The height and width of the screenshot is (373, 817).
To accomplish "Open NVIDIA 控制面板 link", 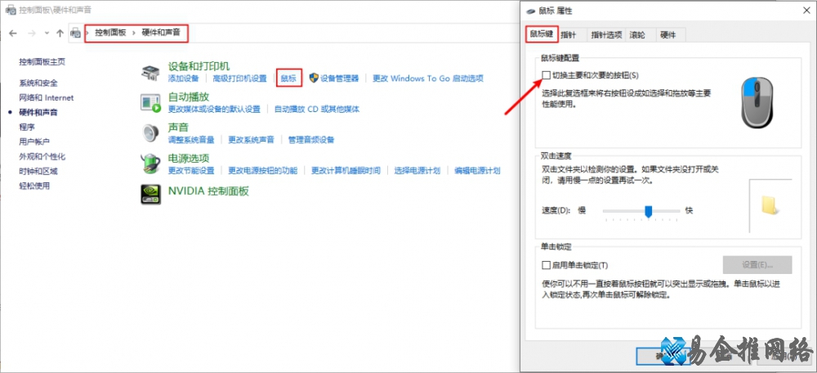I will point(208,191).
